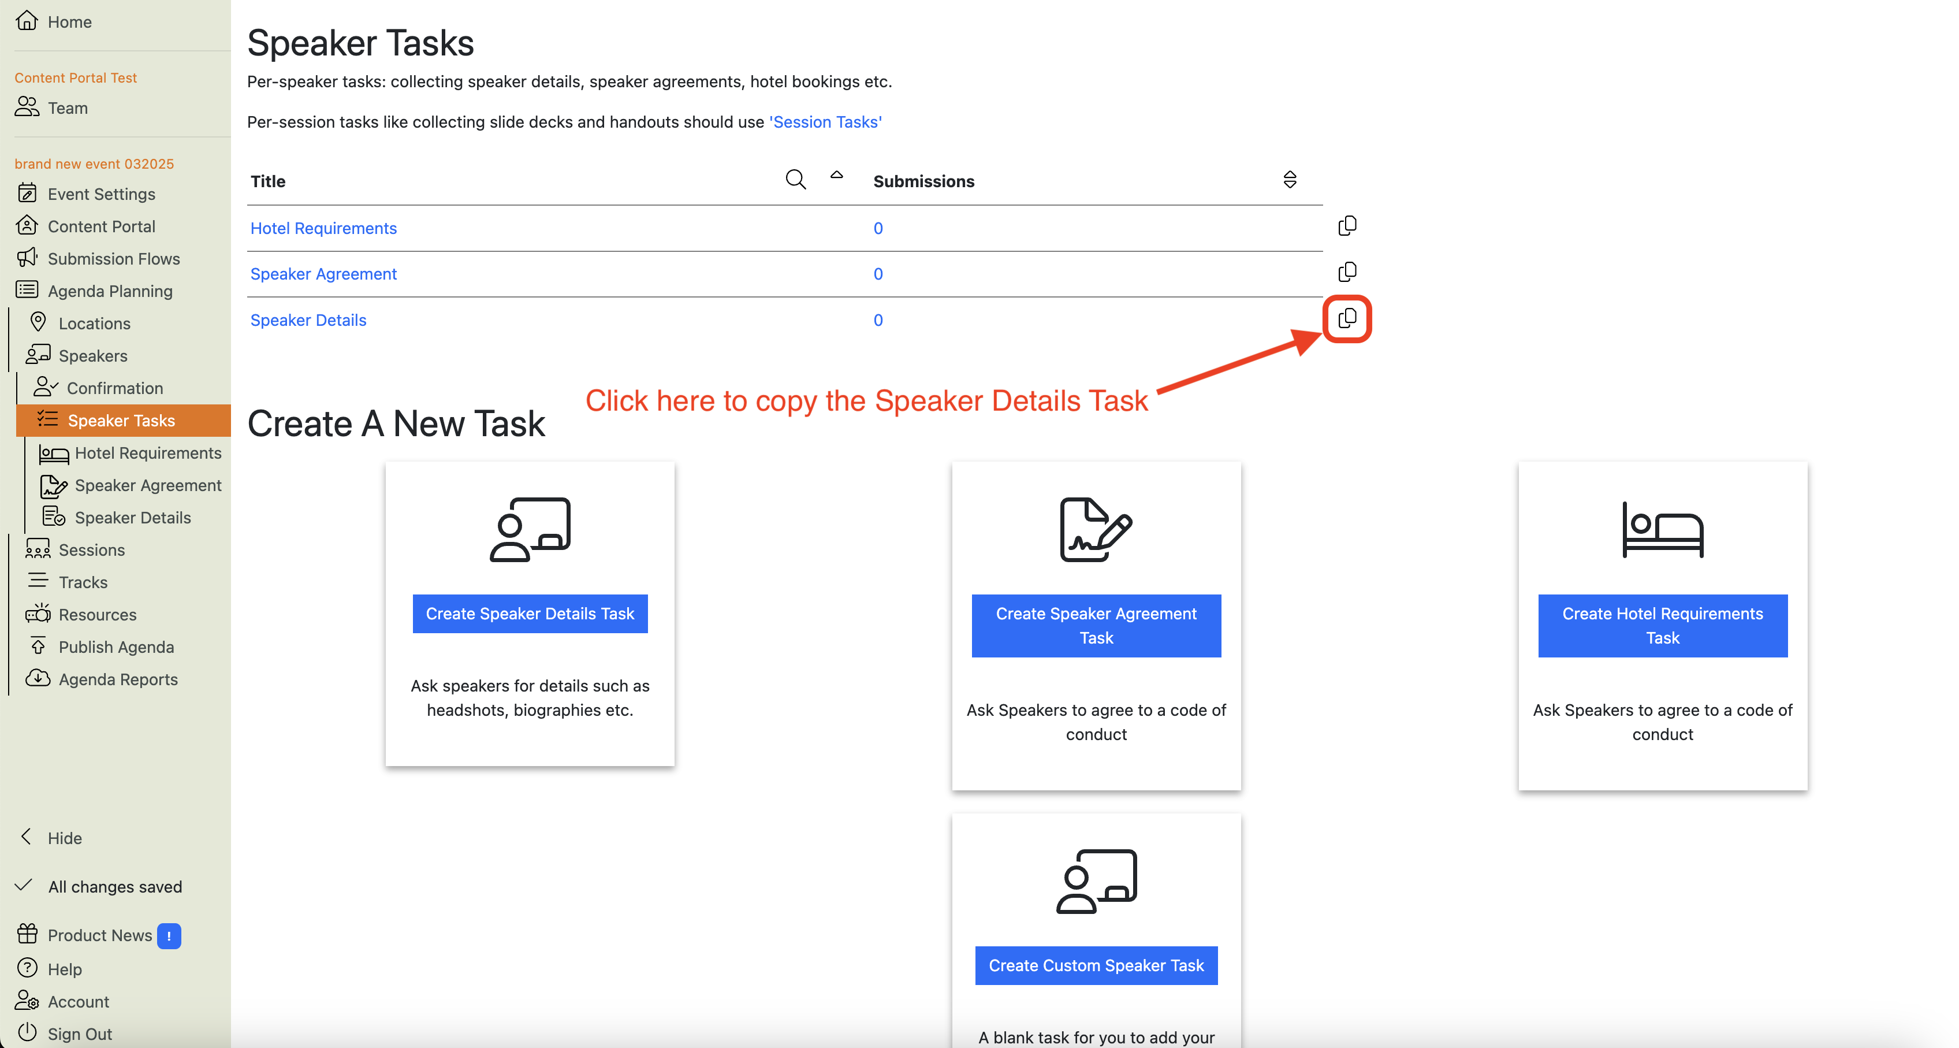Copy the Speaker Details task

[x=1347, y=318]
